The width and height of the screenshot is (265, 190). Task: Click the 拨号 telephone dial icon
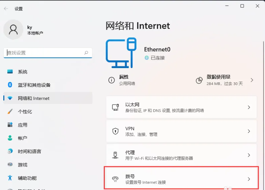115,179
